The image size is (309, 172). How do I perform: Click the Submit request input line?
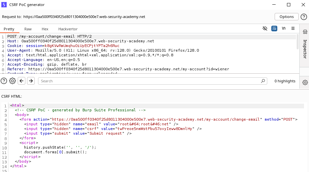click(x=78, y=133)
